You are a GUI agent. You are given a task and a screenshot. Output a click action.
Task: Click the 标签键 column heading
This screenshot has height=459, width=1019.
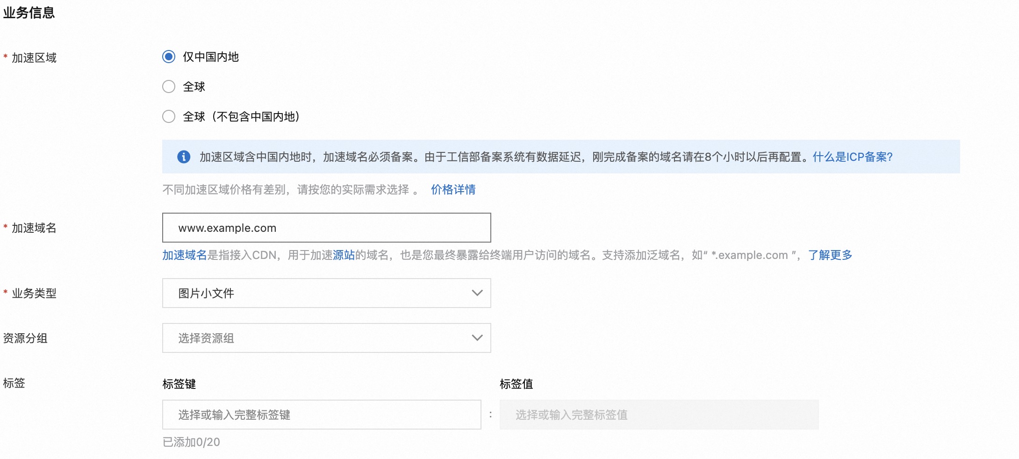[x=179, y=384]
